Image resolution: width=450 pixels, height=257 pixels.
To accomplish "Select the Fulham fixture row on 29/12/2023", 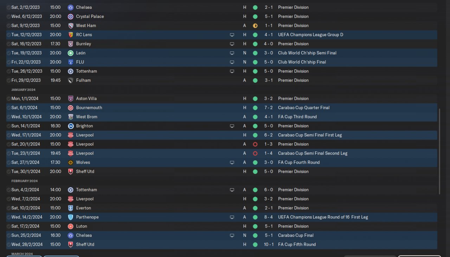I will pyautogui.click(x=158, y=80).
